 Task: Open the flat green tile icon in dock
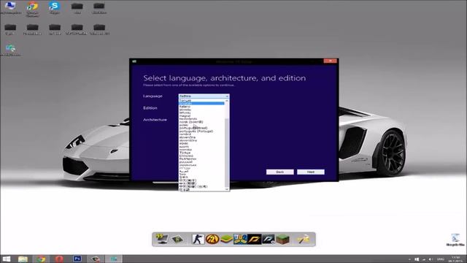pos(226,239)
